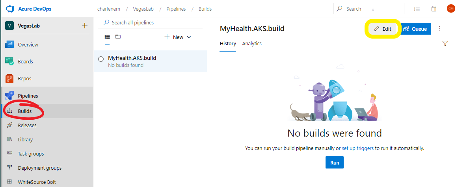Switch to the pipelines list view icon
This screenshot has width=456, height=187.
(x=107, y=37)
